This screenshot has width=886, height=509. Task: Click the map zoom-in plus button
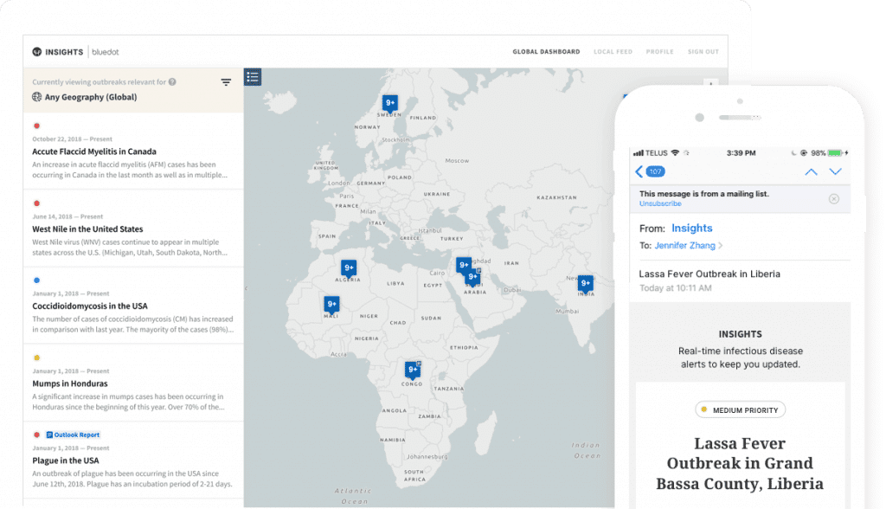point(711,83)
